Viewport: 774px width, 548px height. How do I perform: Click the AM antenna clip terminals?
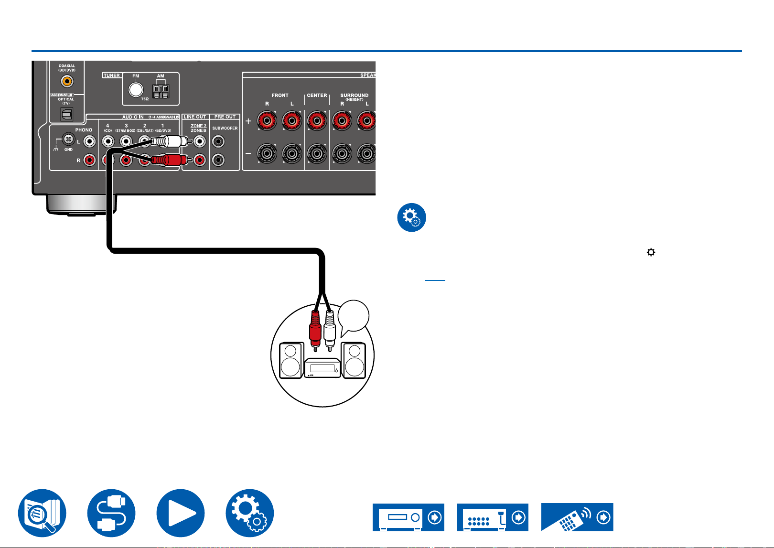click(x=161, y=91)
